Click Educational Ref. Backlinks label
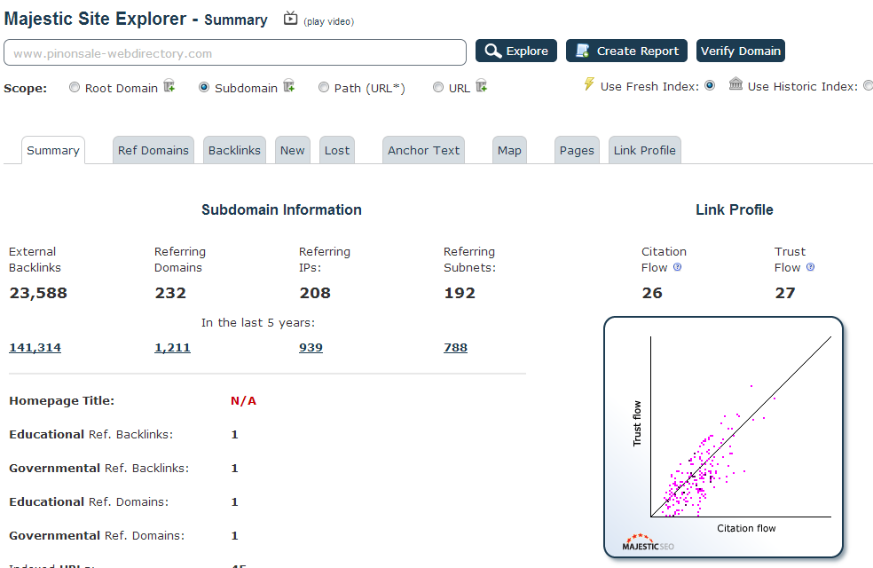Viewport: 873px width, 568px height. pyautogui.click(x=91, y=434)
